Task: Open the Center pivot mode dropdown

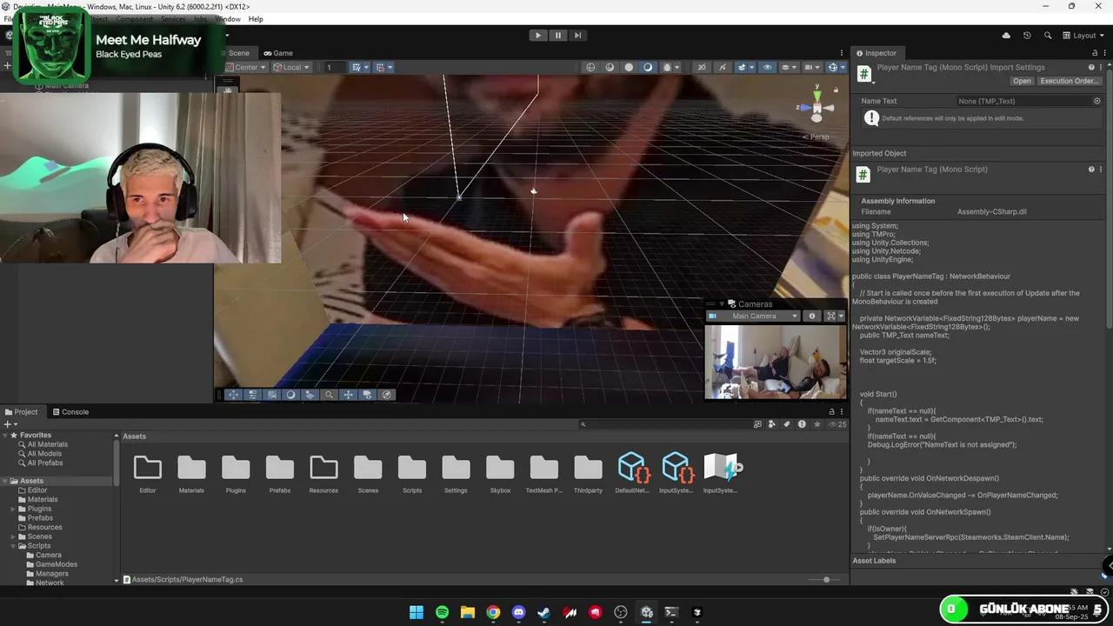Action: (245, 68)
